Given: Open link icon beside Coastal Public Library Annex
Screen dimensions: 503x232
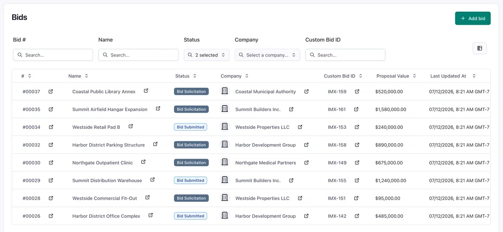Looking at the screenshot, I should [x=146, y=90].
